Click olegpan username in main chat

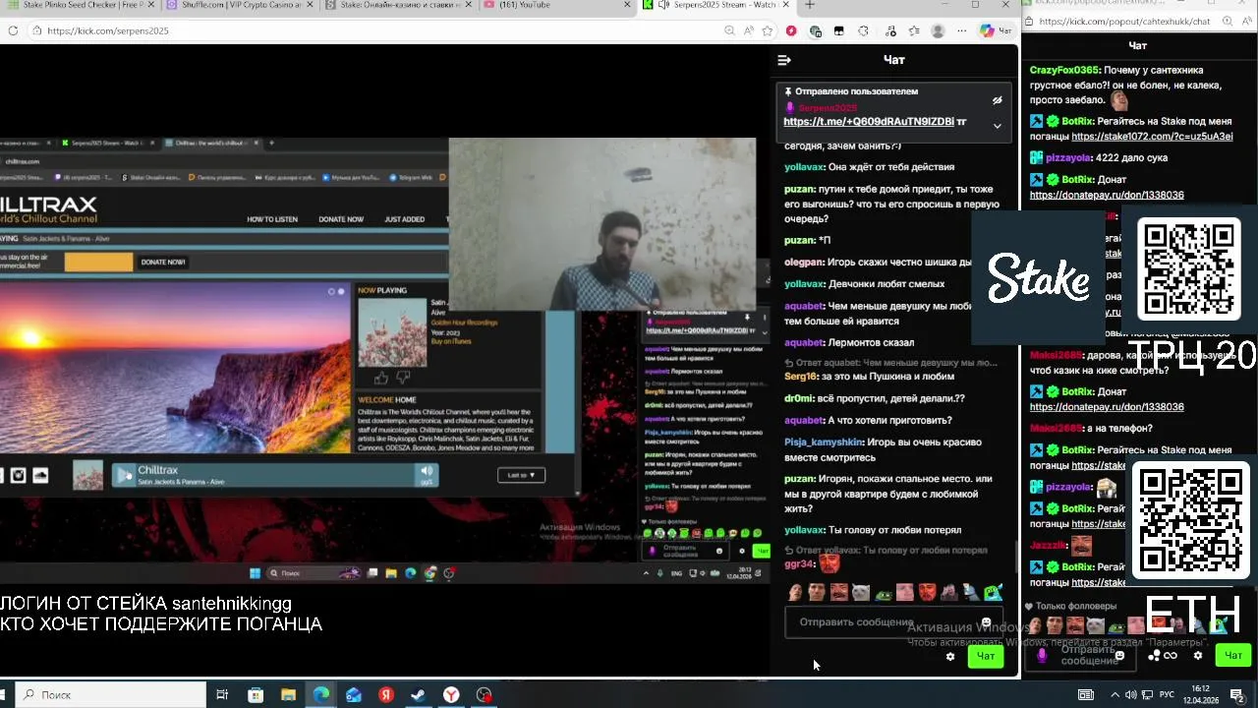pos(804,263)
